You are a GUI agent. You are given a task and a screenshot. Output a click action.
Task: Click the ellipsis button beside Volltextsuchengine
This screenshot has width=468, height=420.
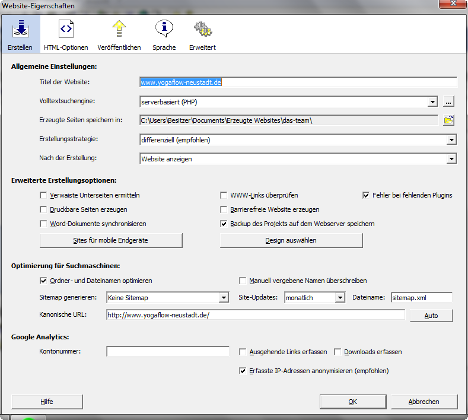[449, 101]
